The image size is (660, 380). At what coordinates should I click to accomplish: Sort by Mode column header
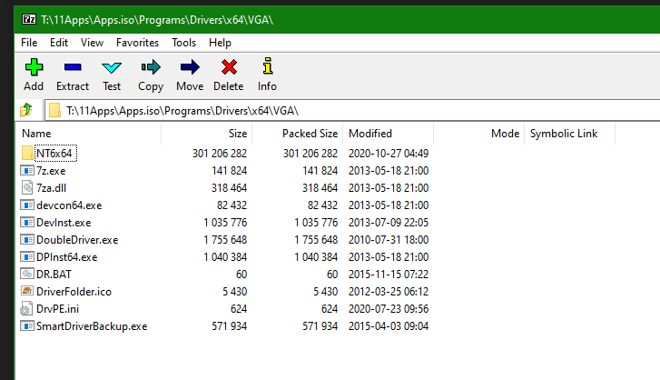pos(479,134)
